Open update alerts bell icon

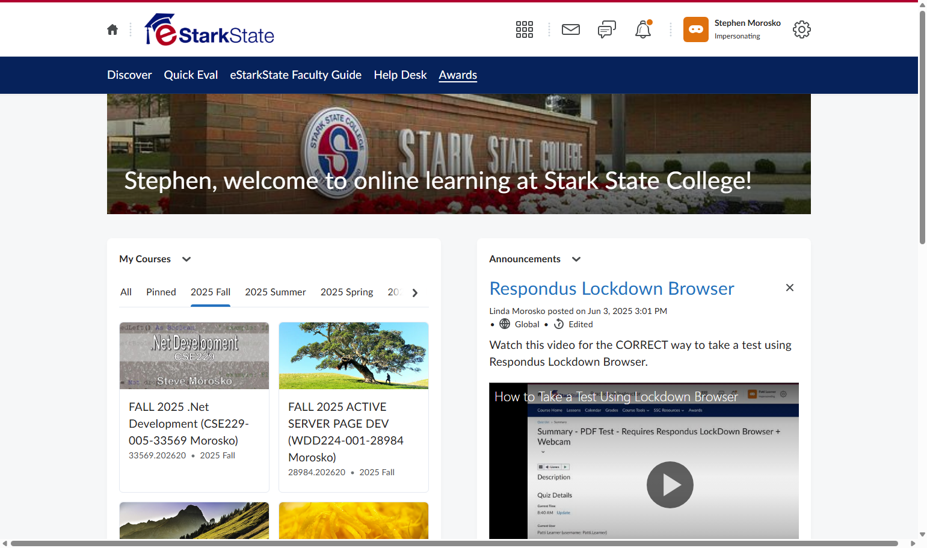pos(643,29)
